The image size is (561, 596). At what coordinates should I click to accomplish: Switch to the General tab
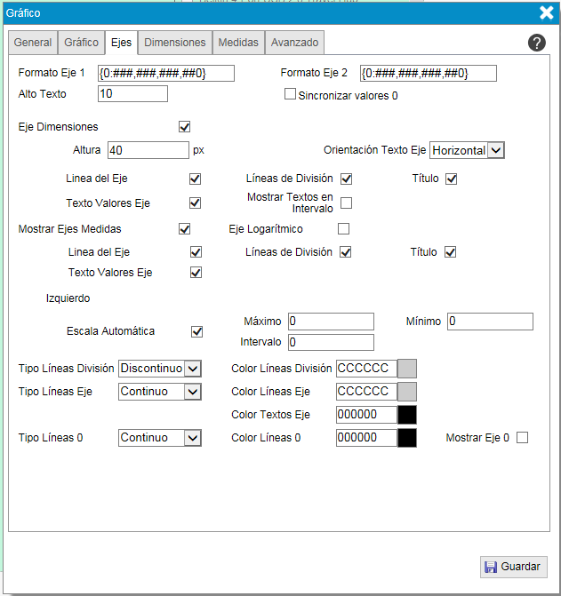tap(33, 43)
